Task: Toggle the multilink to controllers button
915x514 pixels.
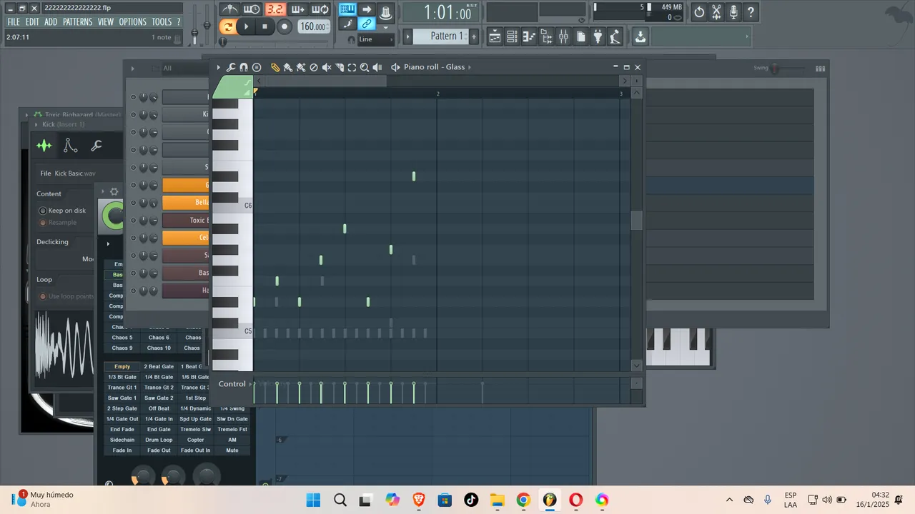Action: (367, 24)
